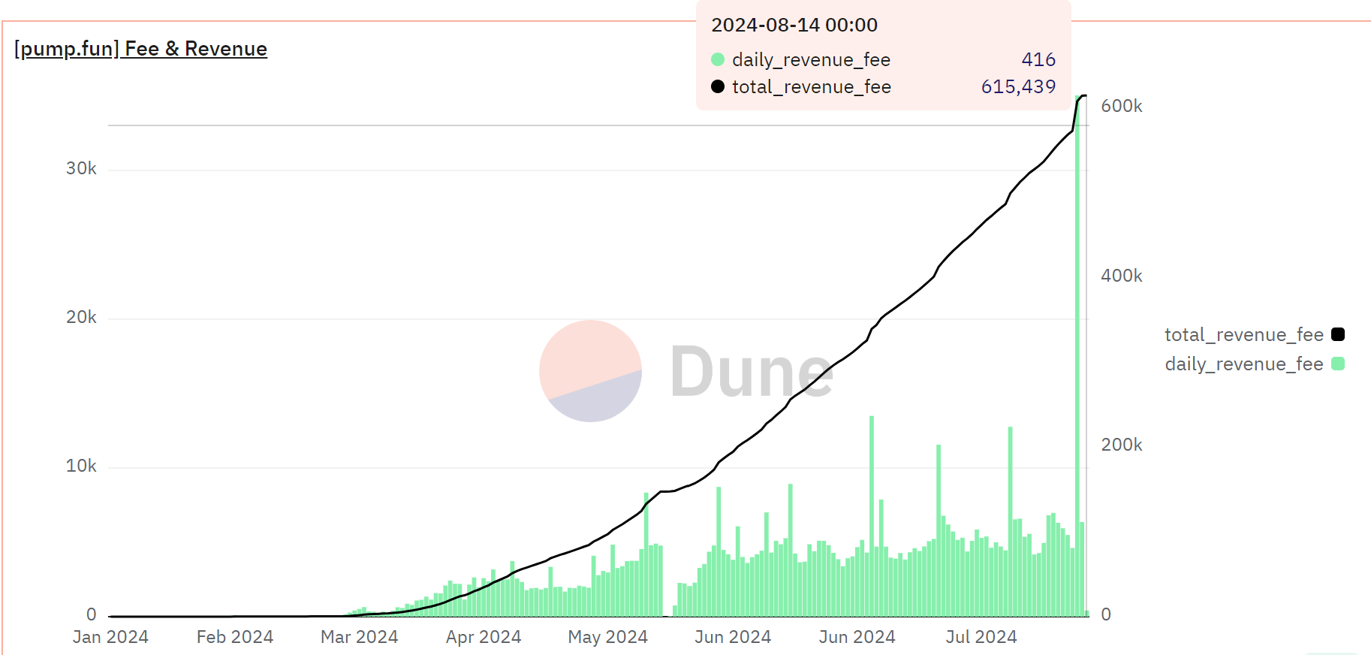Click the Apr 2024 x-axis label
1371x655 pixels.
click(484, 637)
